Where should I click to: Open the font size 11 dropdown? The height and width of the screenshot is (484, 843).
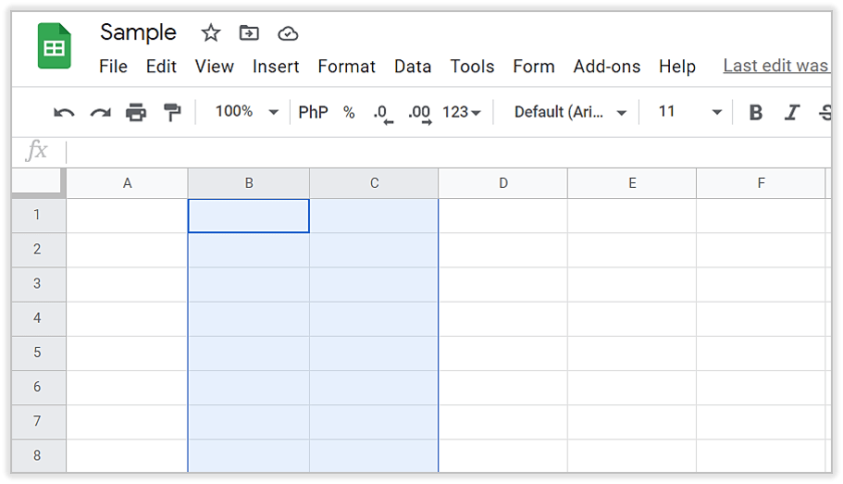point(689,112)
